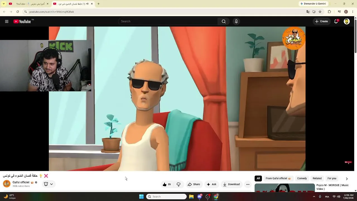
Task: Click the video player to pause
Action: [x=177, y=99]
